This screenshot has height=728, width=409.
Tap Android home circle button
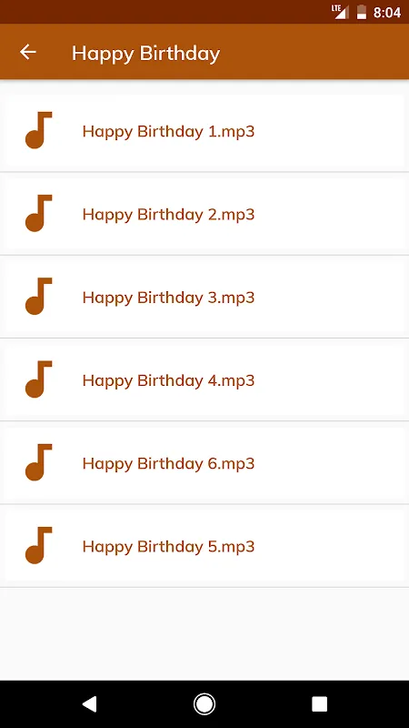pos(204,703)
